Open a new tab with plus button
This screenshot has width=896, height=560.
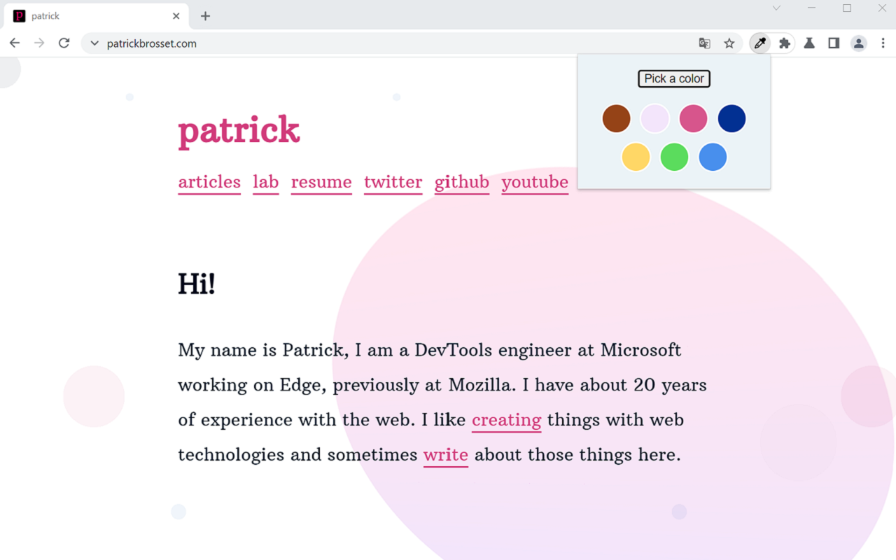click(205, 16)
